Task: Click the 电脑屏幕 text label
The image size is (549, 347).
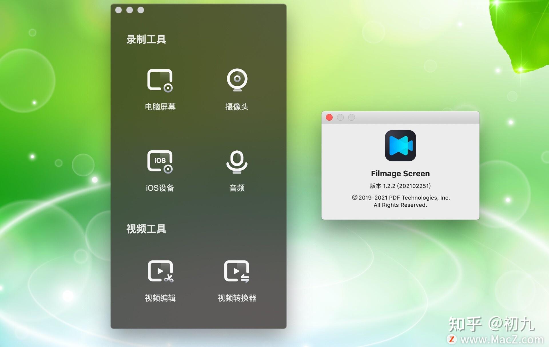Action: [160, 107]
